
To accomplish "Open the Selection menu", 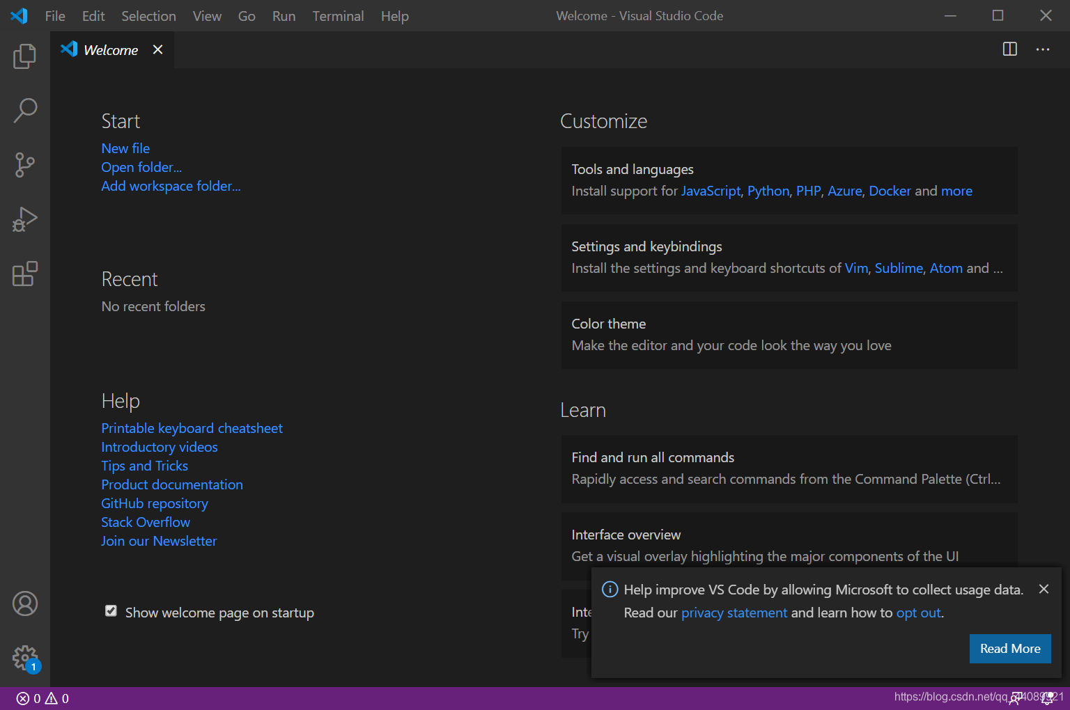I will click(x=148, y=16).
